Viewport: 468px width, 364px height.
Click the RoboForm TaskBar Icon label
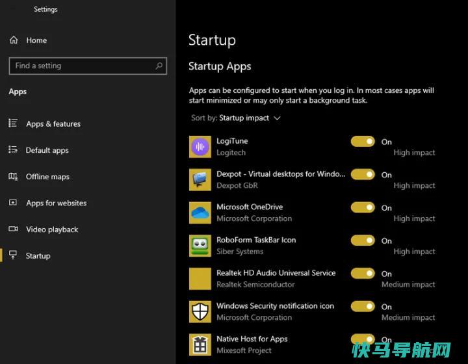pyautogui.click(x=256, y=240)
